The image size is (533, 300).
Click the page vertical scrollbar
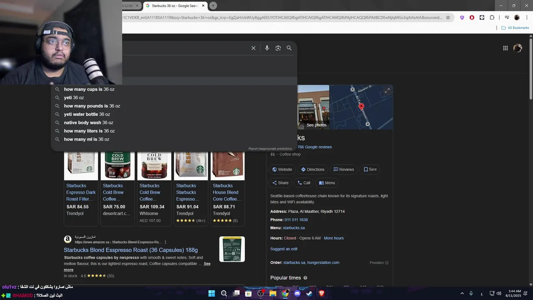(x=531, y=69)
